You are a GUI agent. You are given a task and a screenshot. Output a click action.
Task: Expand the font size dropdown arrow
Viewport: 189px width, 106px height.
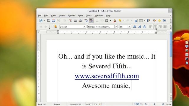pyautogui.click(x=129, y=27)
